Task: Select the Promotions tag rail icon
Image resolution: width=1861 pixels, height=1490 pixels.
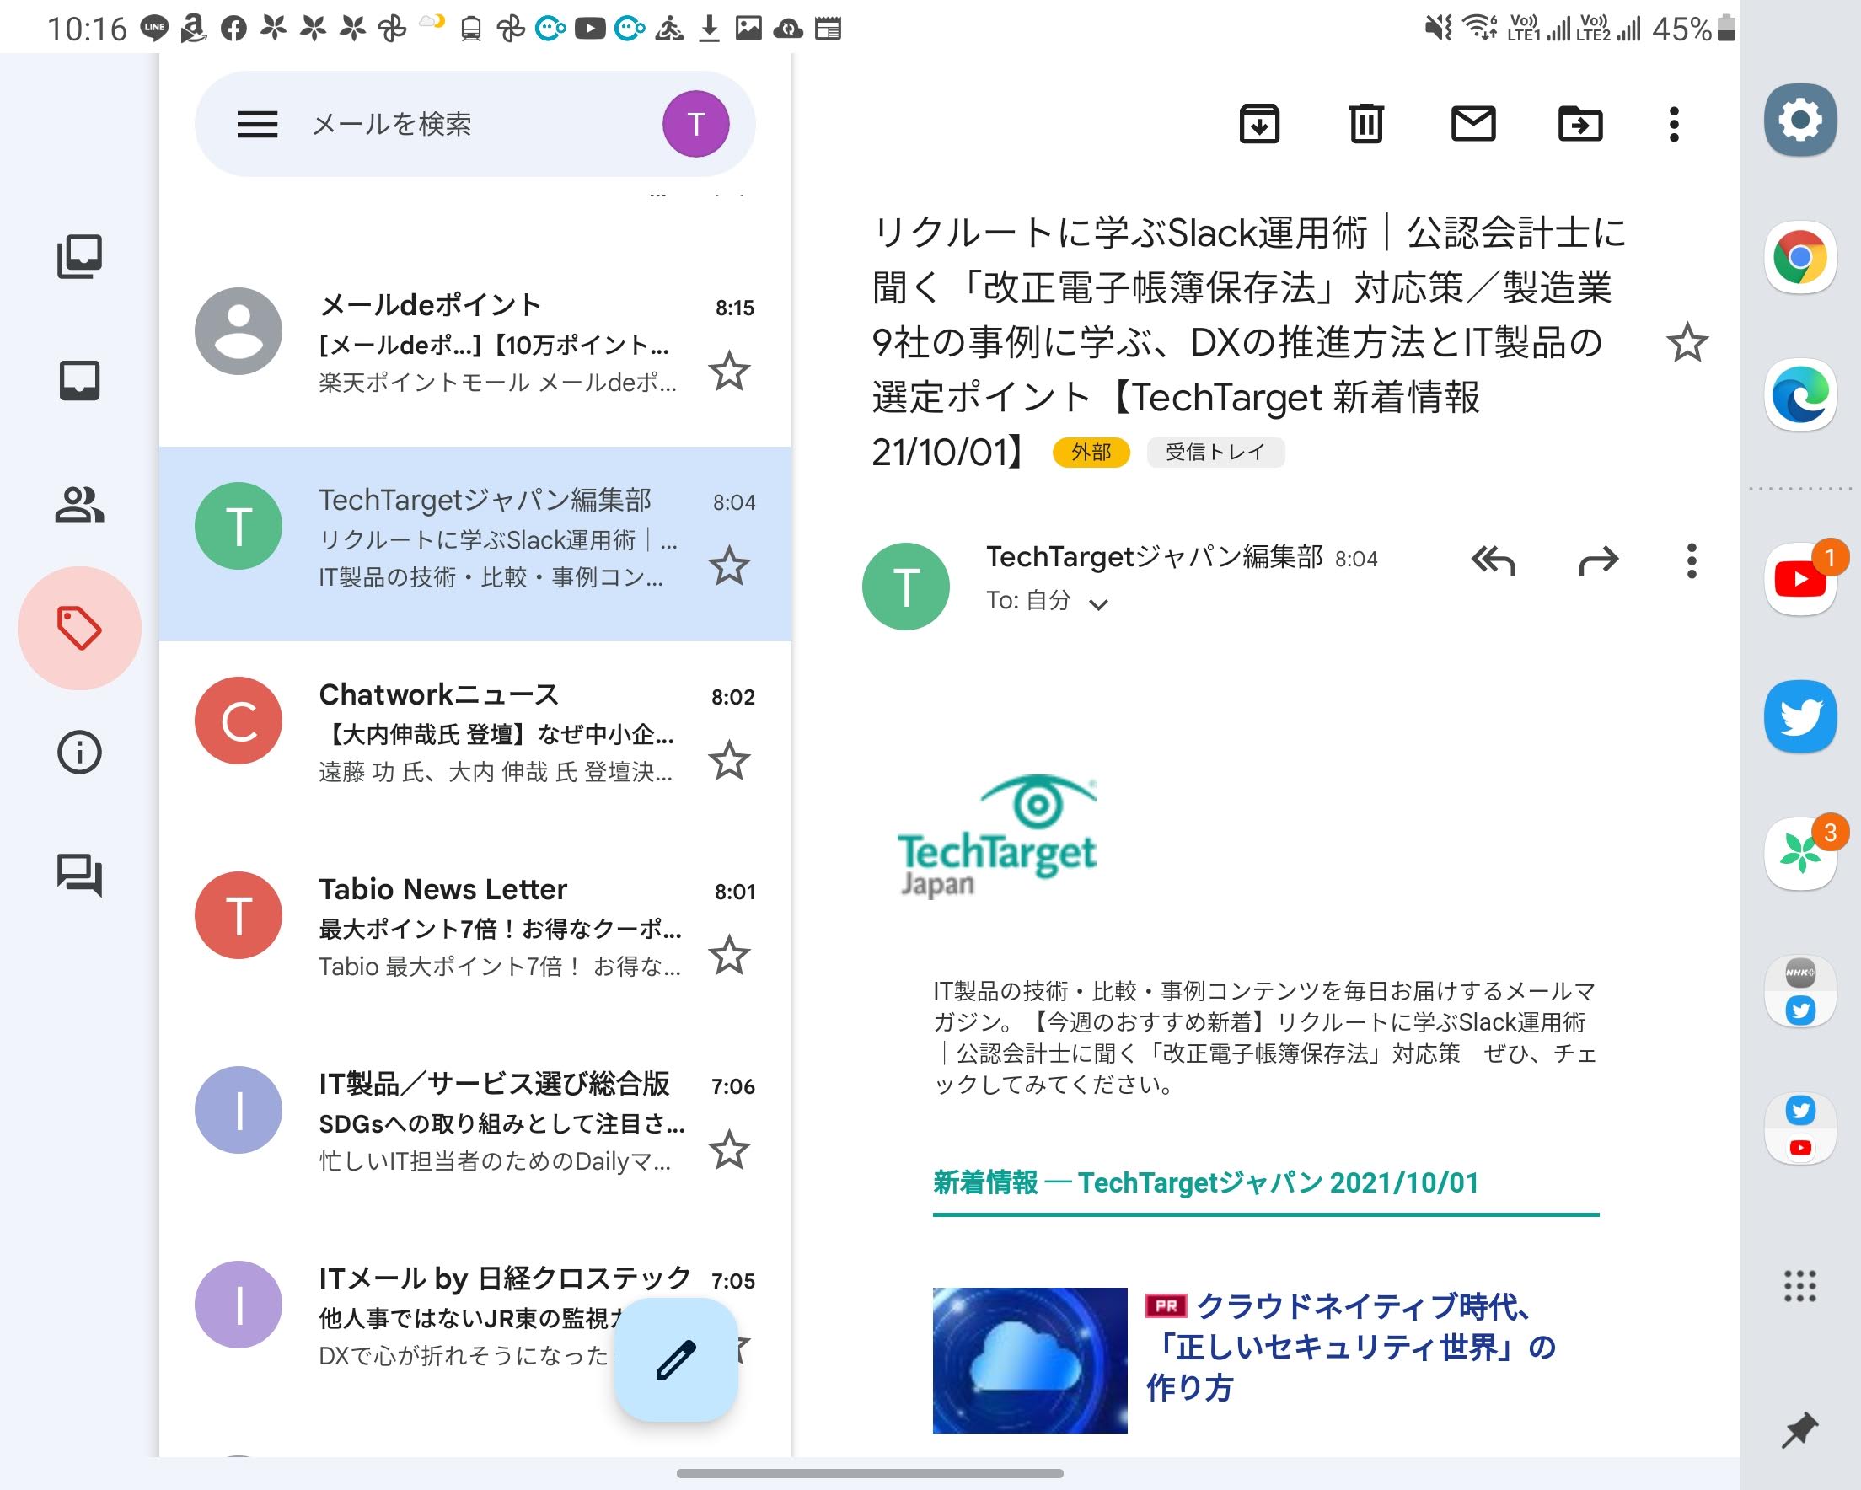Action: tap(79, 628)
